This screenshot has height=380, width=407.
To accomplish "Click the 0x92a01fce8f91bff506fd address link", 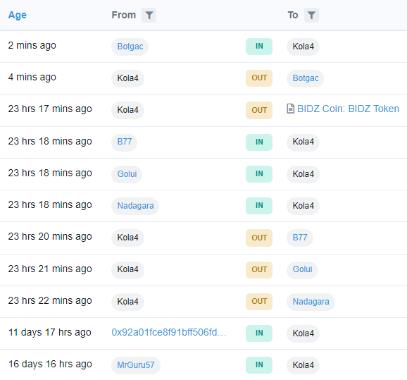I will [169, 333].
